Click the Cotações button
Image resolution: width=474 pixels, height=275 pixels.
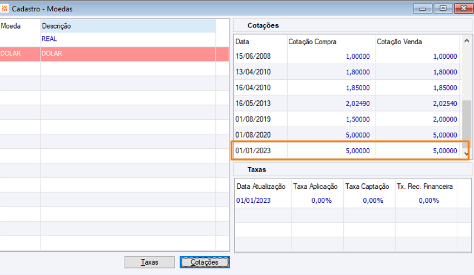click(x=205, y=262)
